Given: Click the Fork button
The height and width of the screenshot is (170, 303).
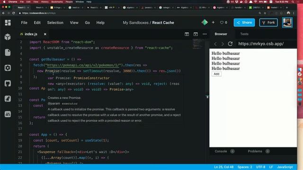Looking at the screenshot, I should 268,22.
